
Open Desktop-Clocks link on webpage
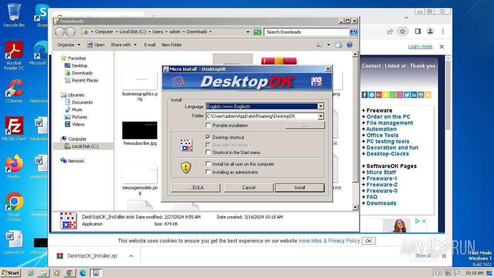(x=387, y=154)
